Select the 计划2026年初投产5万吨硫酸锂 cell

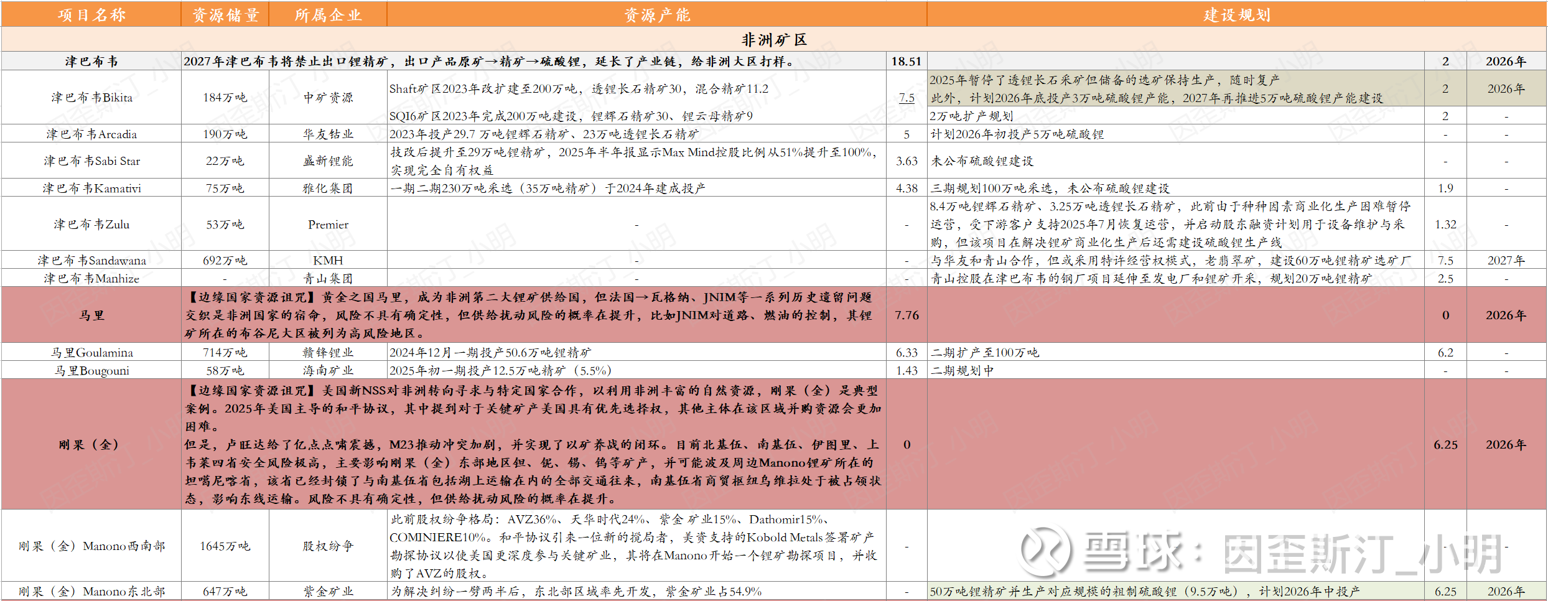(1176, 134)
